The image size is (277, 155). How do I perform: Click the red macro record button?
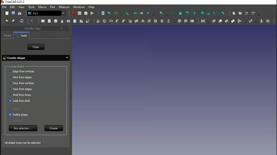[x=73, y=13]
